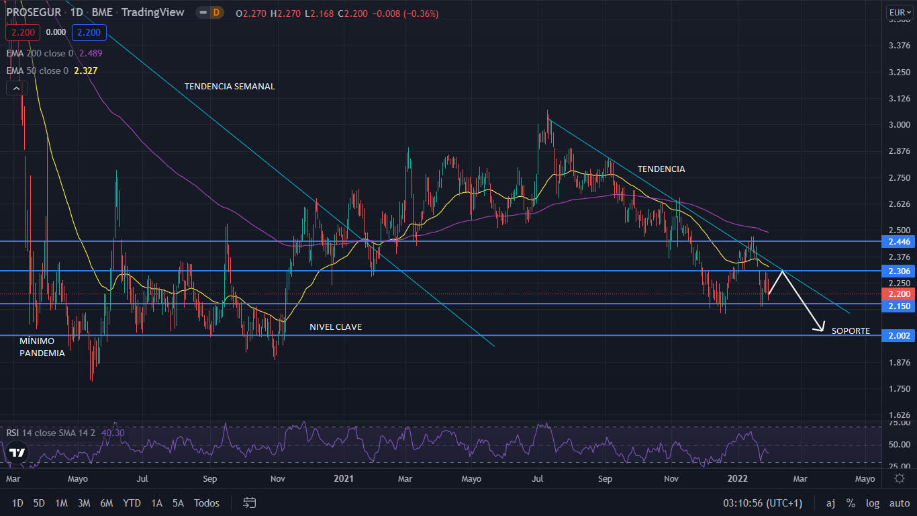This screenshot has width=917, height=516.
Task: Open the chart settings gear icon
Action: 900,478
